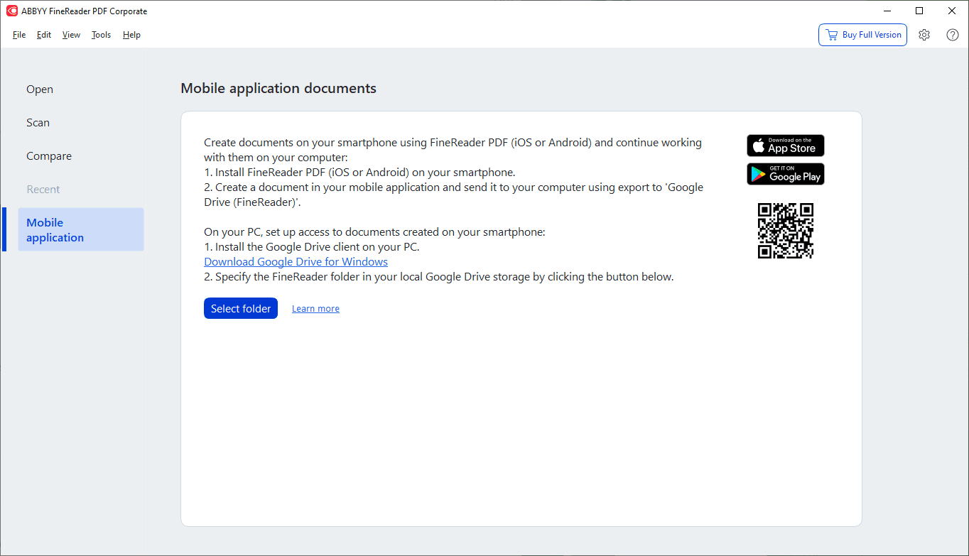Click the ABBYY FineReader logo icon
Viewport: 969px width, 556px height.
tap(11, 11)
